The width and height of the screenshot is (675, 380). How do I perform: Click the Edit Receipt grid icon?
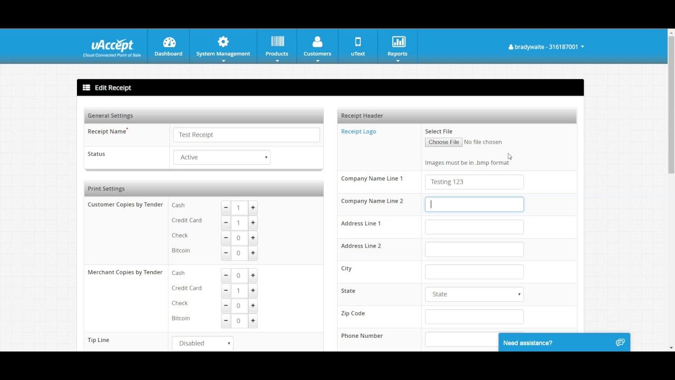tap(86, 88)
